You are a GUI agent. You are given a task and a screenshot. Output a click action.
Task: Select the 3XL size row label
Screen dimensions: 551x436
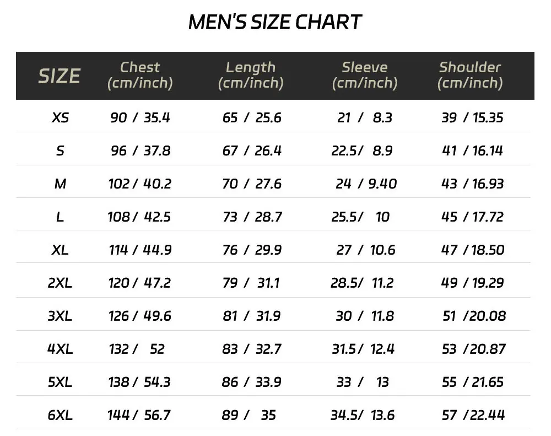point(60,316)
